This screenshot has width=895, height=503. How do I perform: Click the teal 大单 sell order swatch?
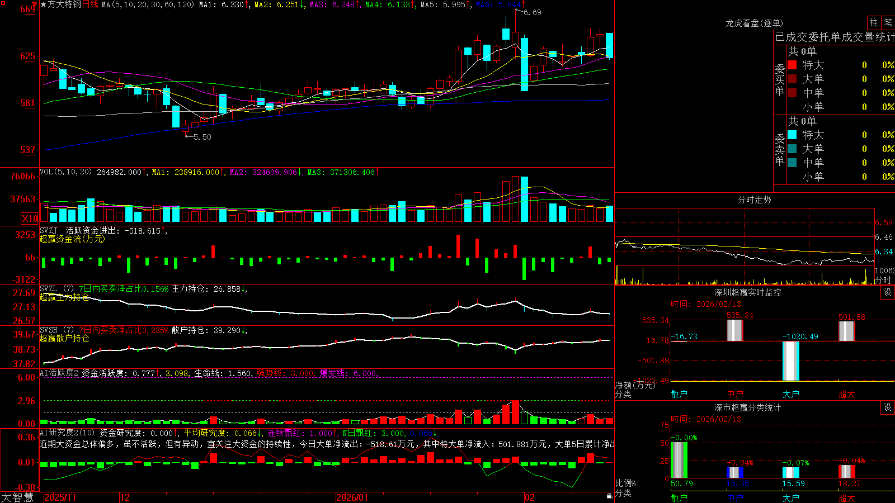[792, 149]
